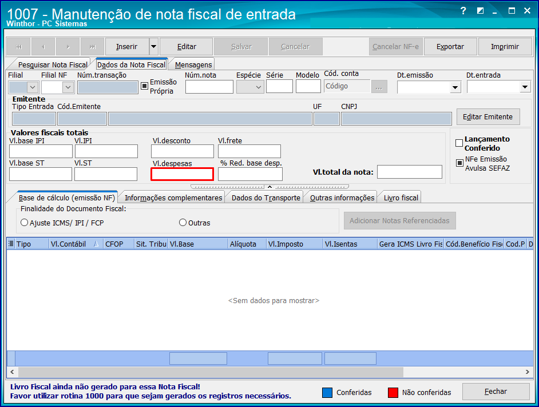539x407 pixels.
Task: Switch to Pesquisar Nota Fiscal tab
Action: [x=53, y=65]
